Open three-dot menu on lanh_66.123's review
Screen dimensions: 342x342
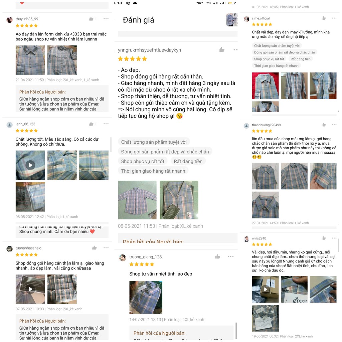106,124
